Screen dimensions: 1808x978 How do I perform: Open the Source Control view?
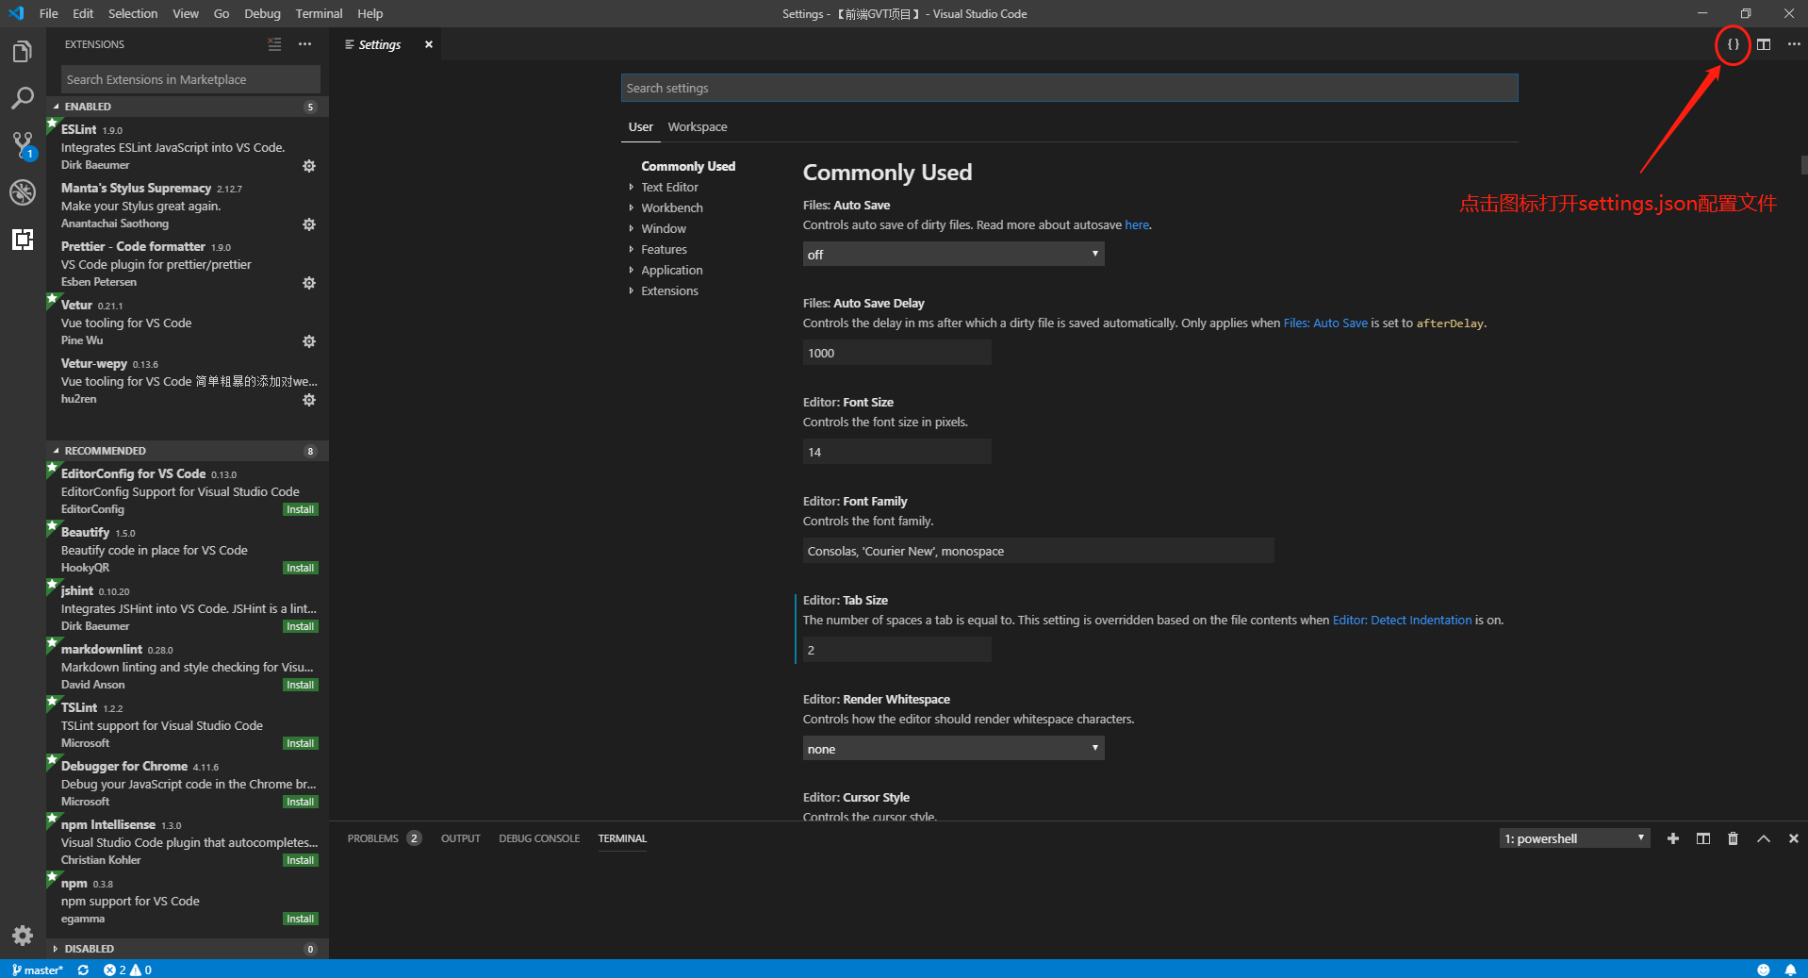coord(23,145)
